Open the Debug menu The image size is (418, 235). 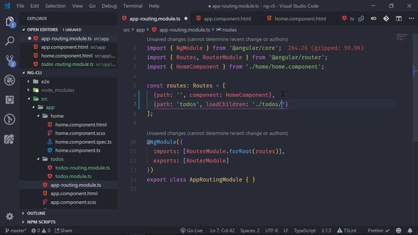[109, 6]
